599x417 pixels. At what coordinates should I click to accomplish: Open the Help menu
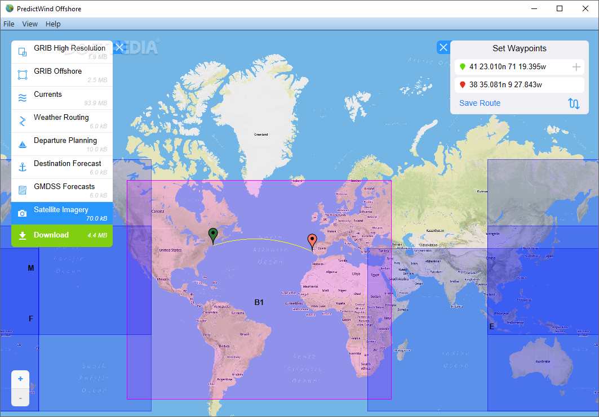[53, 24]
